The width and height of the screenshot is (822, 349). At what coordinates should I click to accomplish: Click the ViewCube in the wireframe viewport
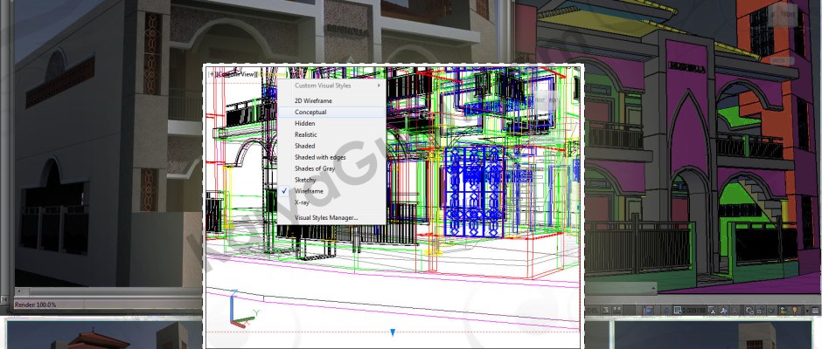(547, 99)
